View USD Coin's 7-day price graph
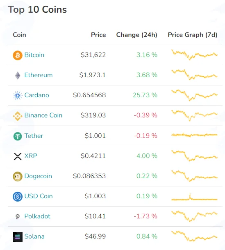 coord(194,197)
